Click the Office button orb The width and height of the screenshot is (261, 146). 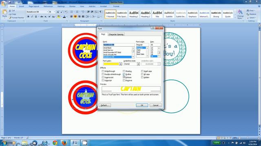click(4, 3)
